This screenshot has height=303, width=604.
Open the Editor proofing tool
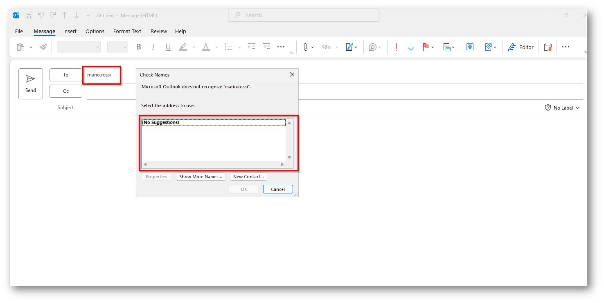[x=521, y=47]
